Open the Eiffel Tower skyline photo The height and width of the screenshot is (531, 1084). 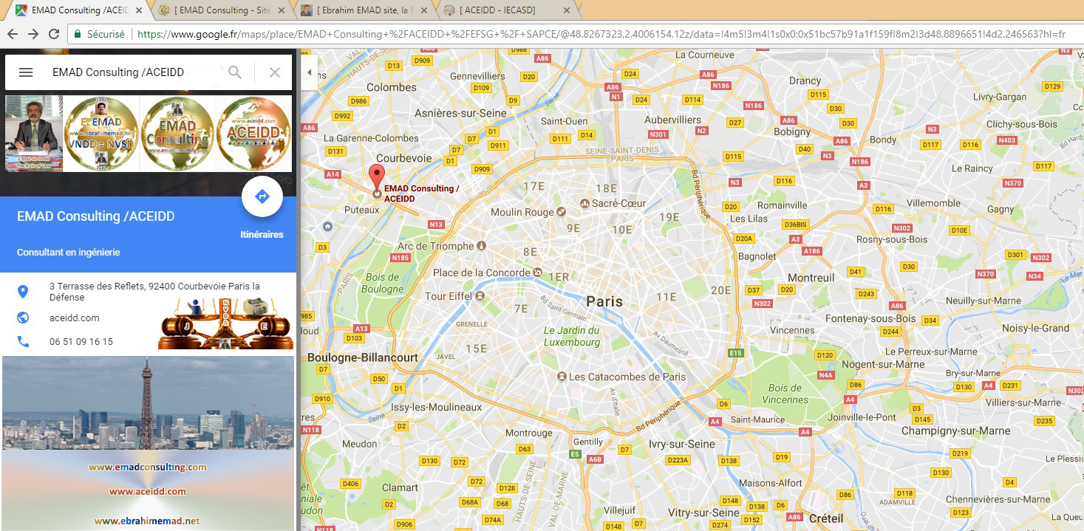(x=148, y=403)
